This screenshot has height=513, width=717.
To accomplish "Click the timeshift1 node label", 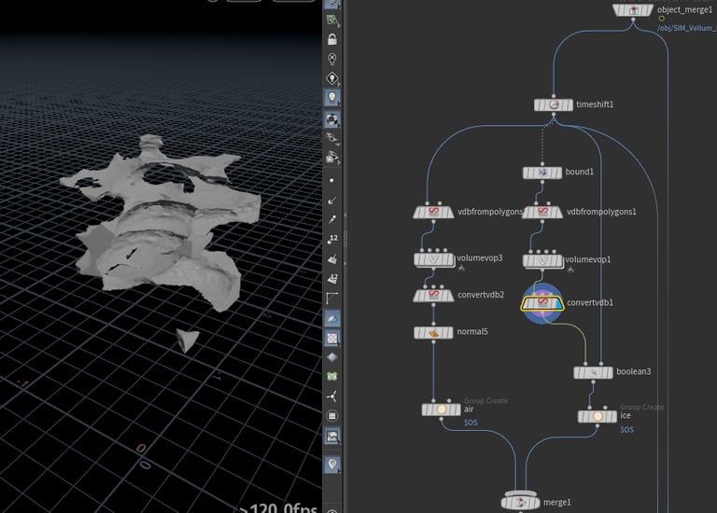I will 595,104.
